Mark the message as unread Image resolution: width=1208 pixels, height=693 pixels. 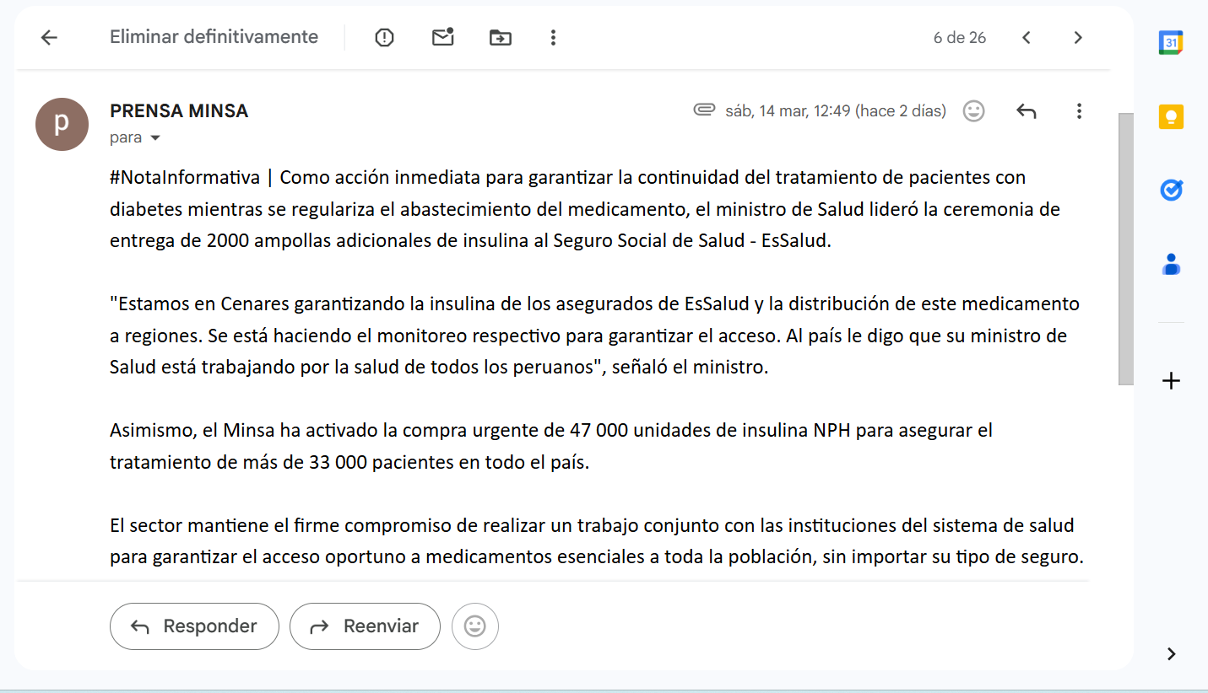tap(442, 37)
